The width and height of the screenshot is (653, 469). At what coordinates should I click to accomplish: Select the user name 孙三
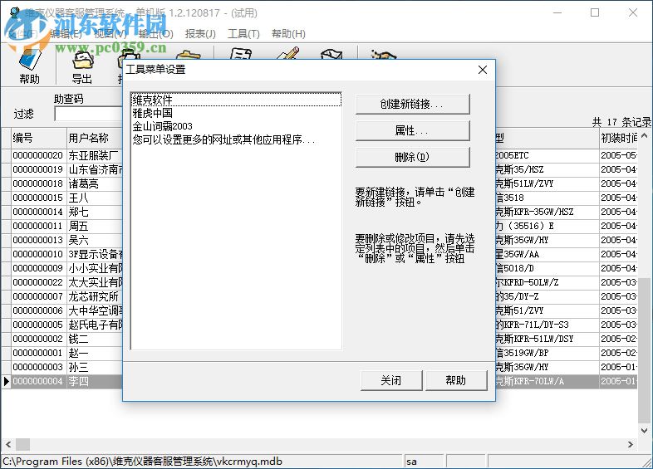click(x=95, y=368)
